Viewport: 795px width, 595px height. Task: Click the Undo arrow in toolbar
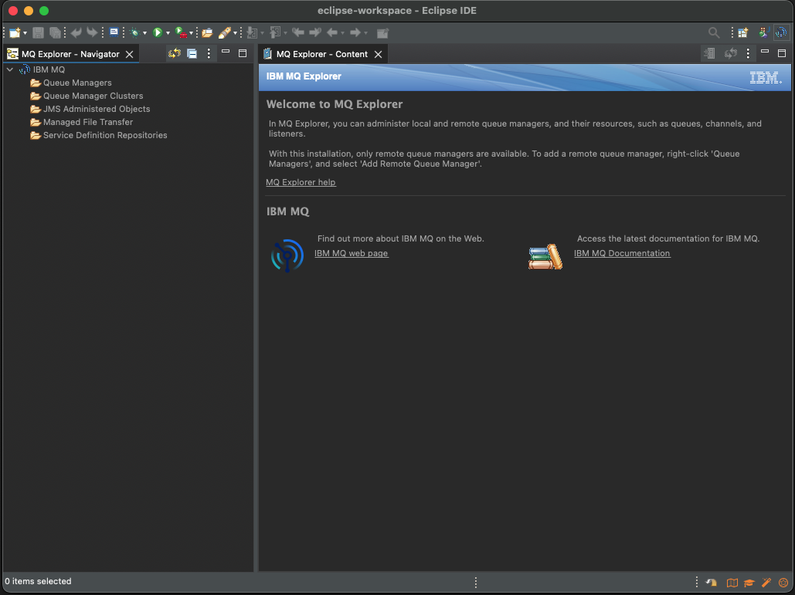(x=76, y=33)
